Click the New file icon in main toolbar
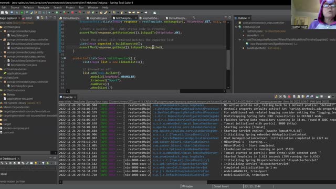336x189 pixels. [x=2, y=13]
